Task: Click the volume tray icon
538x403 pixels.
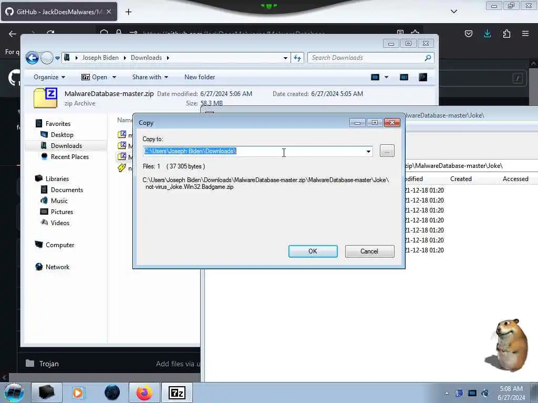Action: pos(485,393)
